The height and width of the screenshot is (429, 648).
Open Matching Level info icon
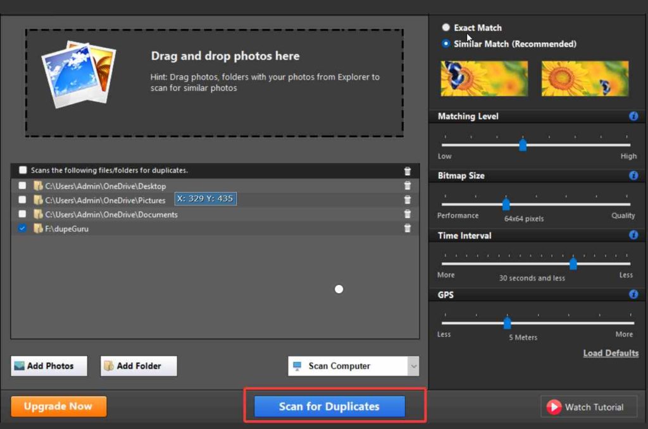(x=633, y=116)
